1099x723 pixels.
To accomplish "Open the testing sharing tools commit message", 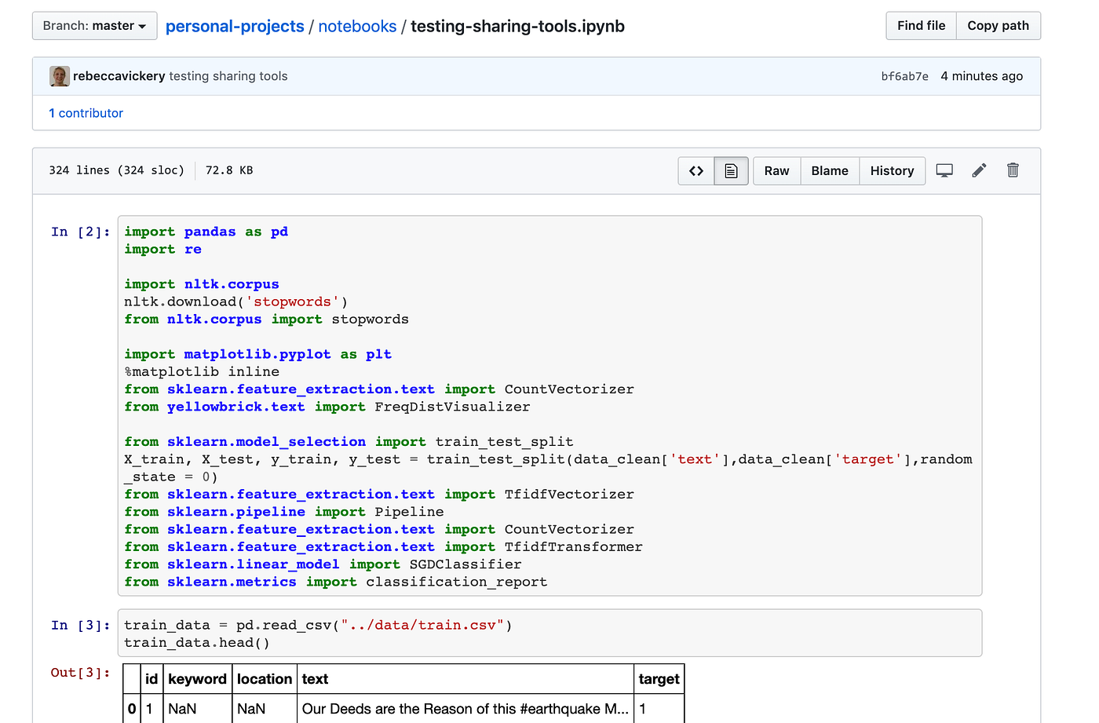I will point(228,76).
